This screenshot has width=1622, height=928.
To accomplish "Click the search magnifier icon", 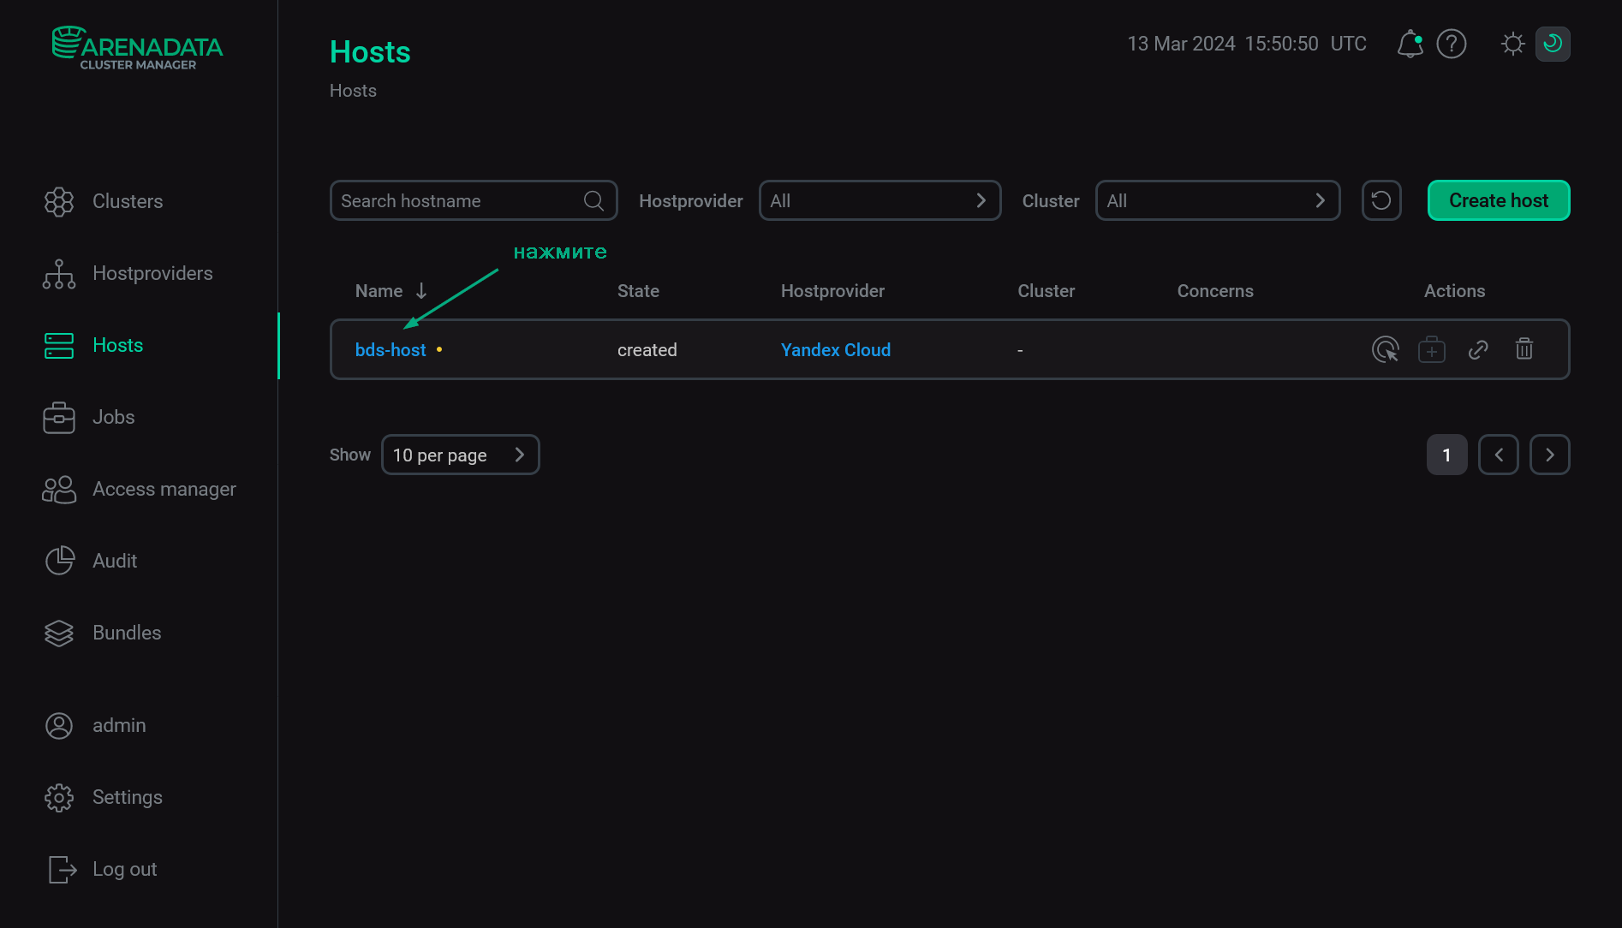I will [x=593, y=200].
